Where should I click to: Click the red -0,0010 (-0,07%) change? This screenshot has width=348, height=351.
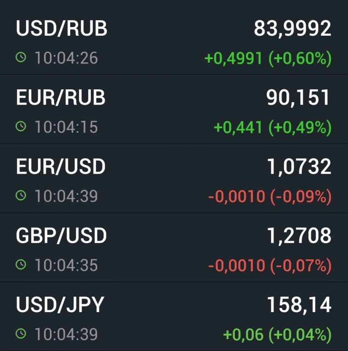tap(269, 265)
